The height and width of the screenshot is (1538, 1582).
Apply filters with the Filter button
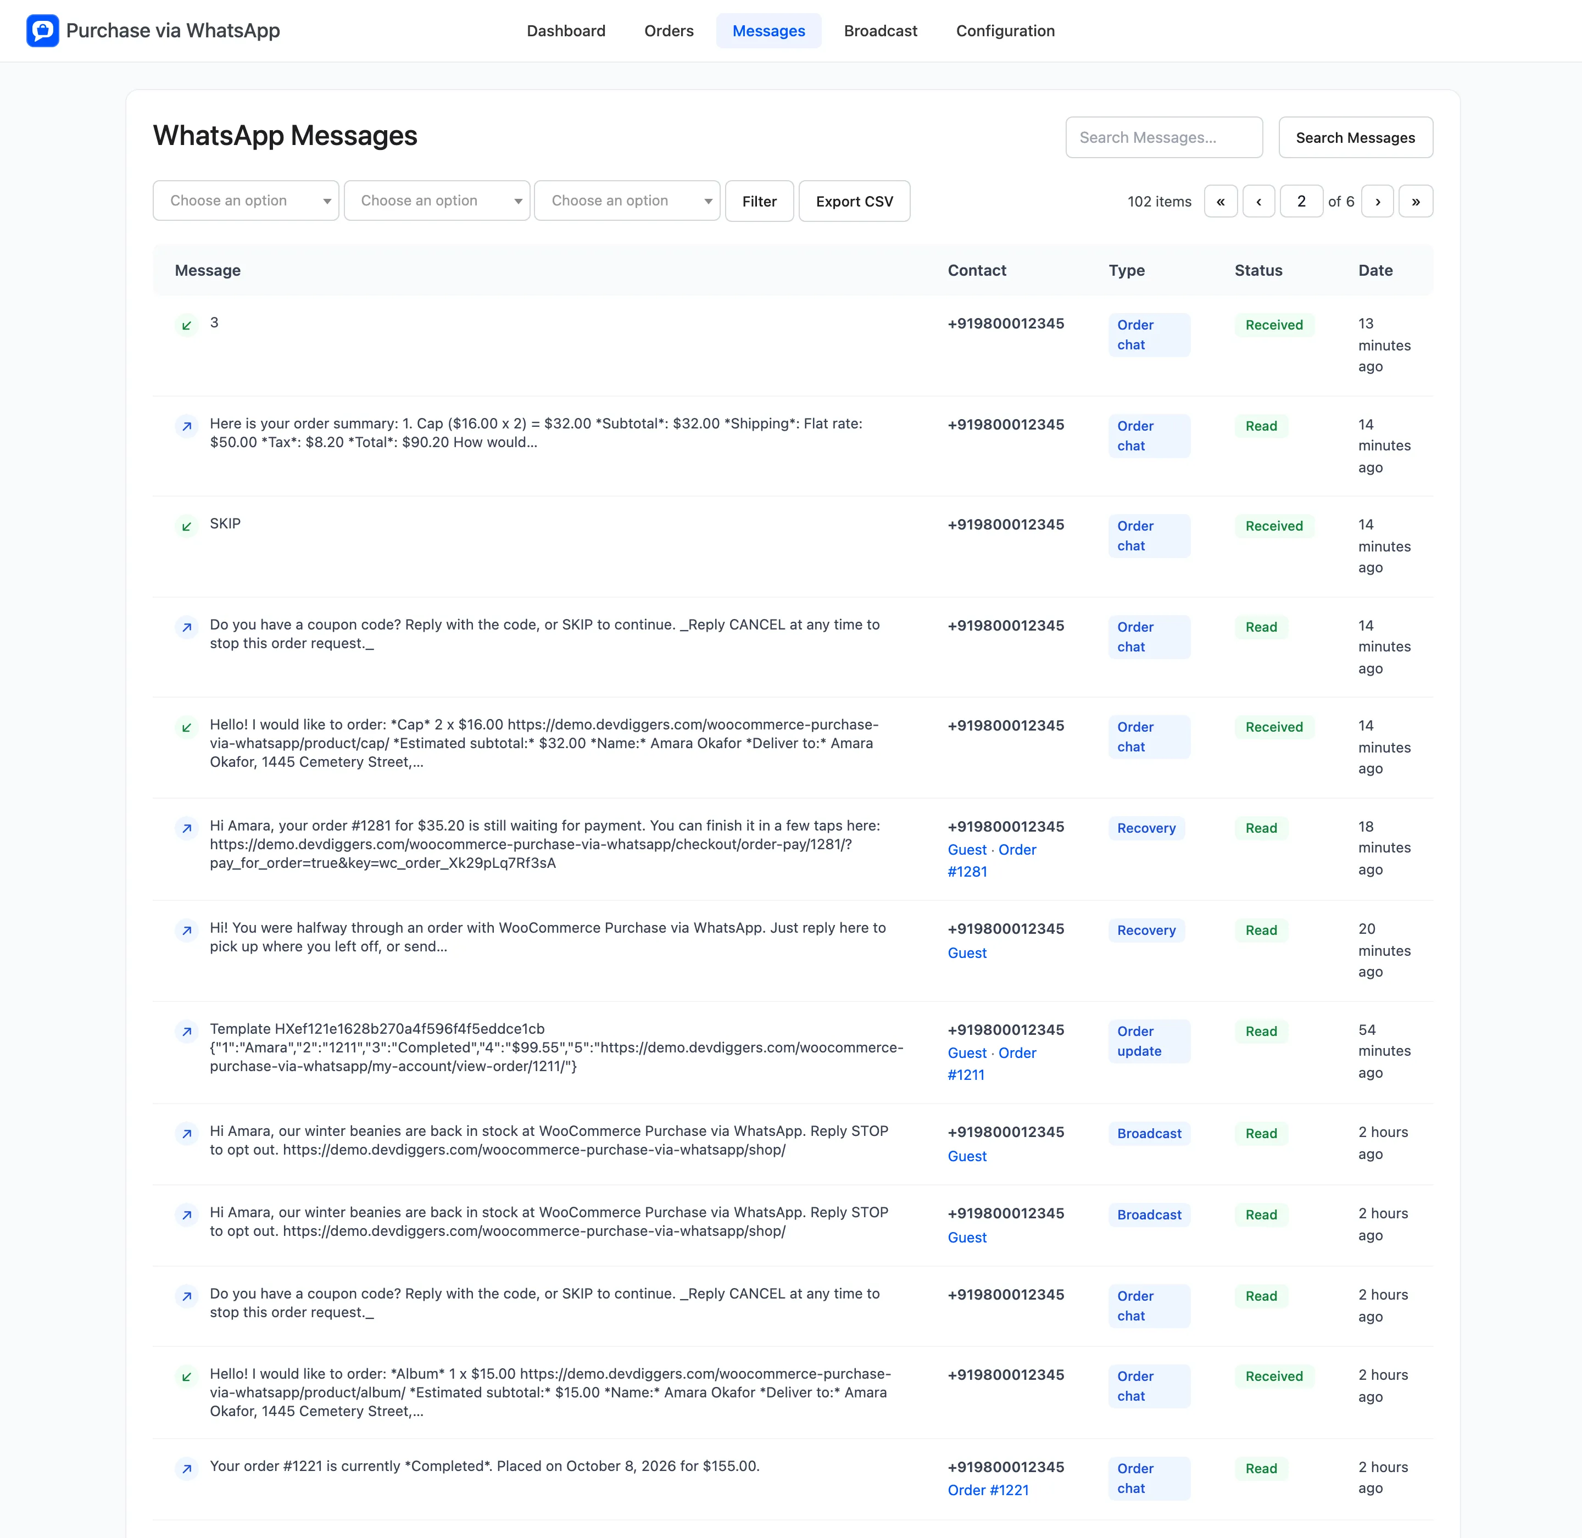[x=760, y=201]
